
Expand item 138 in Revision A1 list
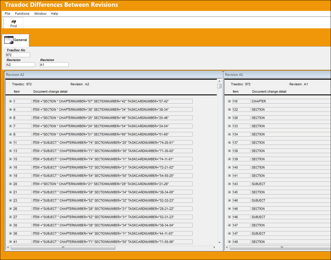[229, 151]
